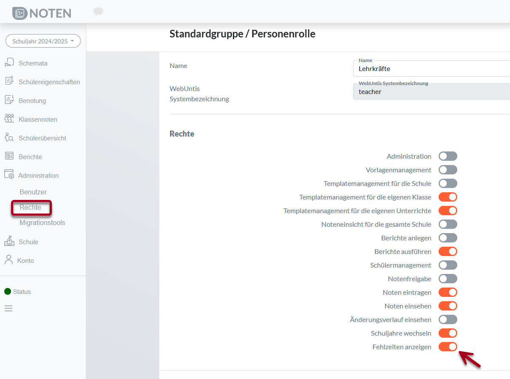
Task: Collapse the Administration sidebar section
Action: (x=38, y=175)
